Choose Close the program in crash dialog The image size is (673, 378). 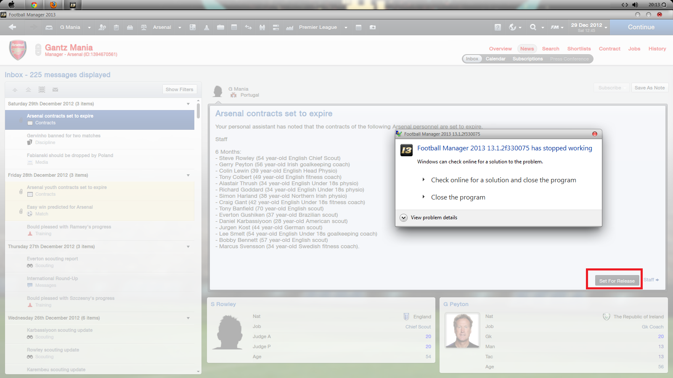tap(458, 197)
